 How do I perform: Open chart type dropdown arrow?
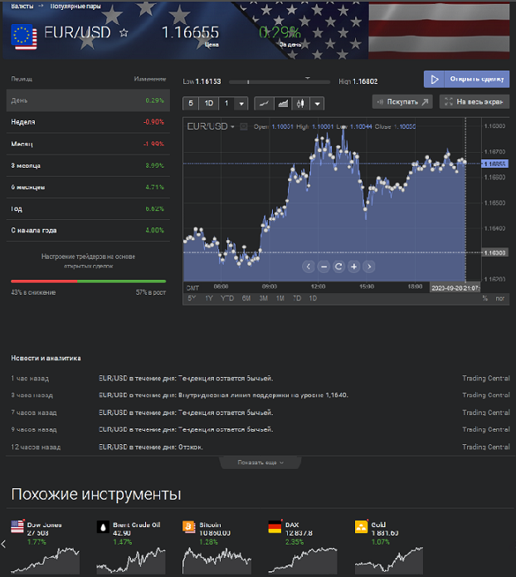[x=317, y=104]
